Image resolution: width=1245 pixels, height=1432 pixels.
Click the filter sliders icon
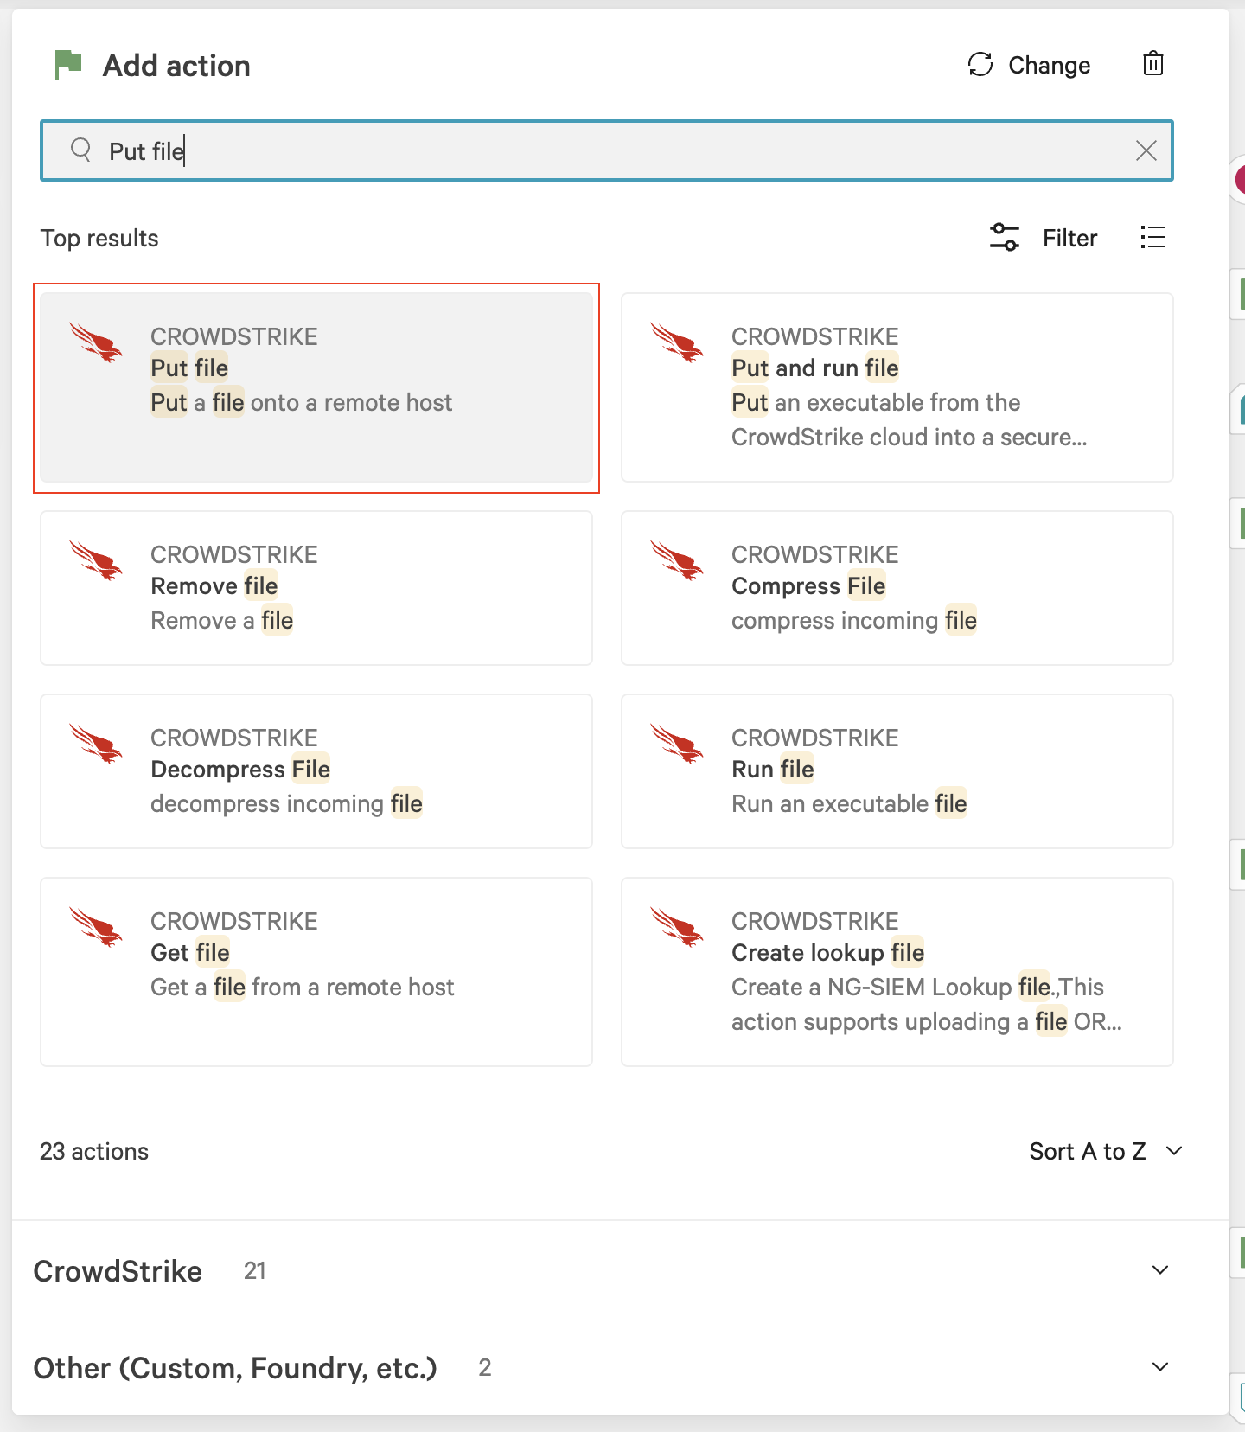click(x=1004, y=237)
